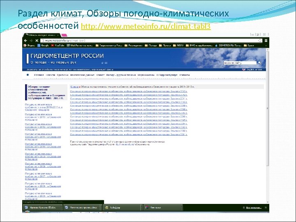The image size is (296, 222).
Task: Open the first .docx file in downloads bar
Action: [x=42, y=208]
